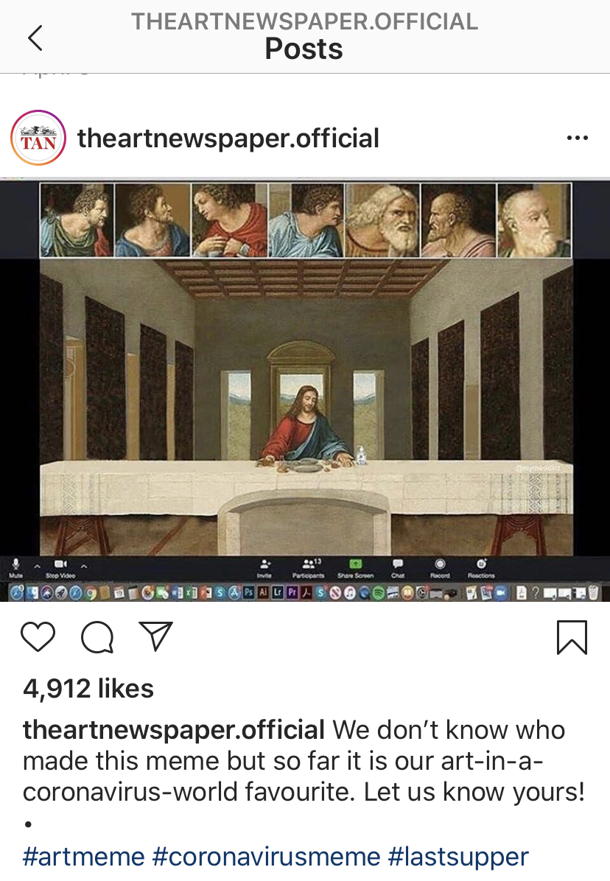610x881 pixels.
Task: Click the Invite icon in Zoom bar
Action: pyautogui.click(x=264, y=567)
